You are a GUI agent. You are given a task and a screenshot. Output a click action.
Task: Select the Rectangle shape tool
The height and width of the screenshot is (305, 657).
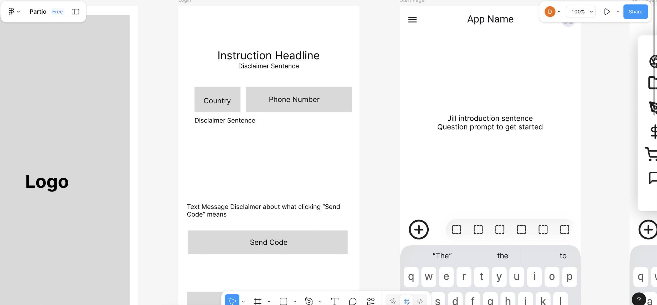click(x=283, y=301)
